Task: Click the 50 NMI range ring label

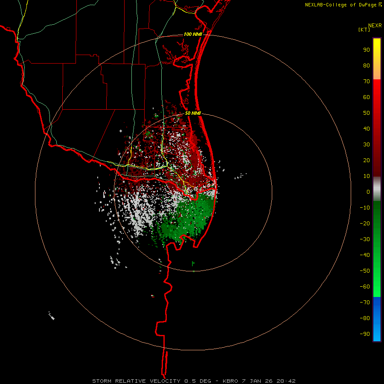Action: pos(193,113)
